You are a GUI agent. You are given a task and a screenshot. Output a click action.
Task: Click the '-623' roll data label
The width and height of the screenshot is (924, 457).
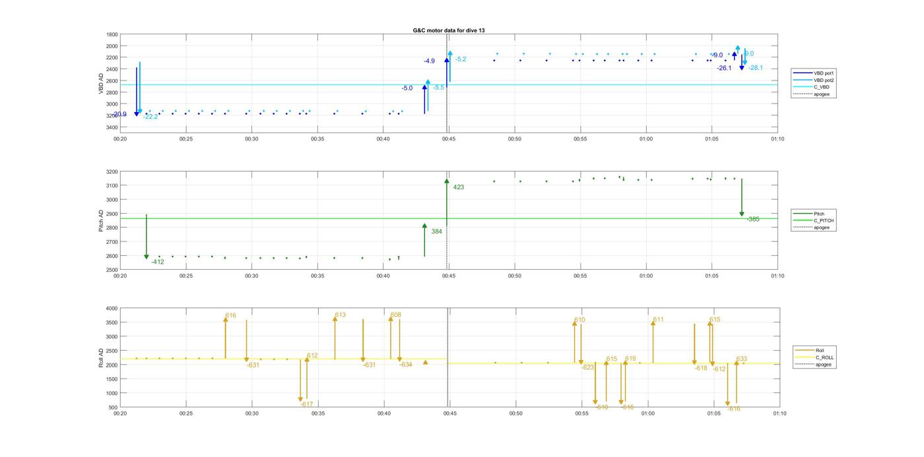coord(588,367)
